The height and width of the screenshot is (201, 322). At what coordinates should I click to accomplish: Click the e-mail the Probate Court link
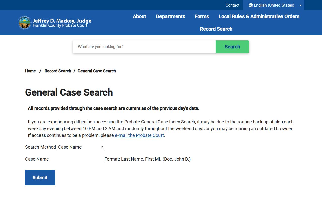[x=139, y=135]
